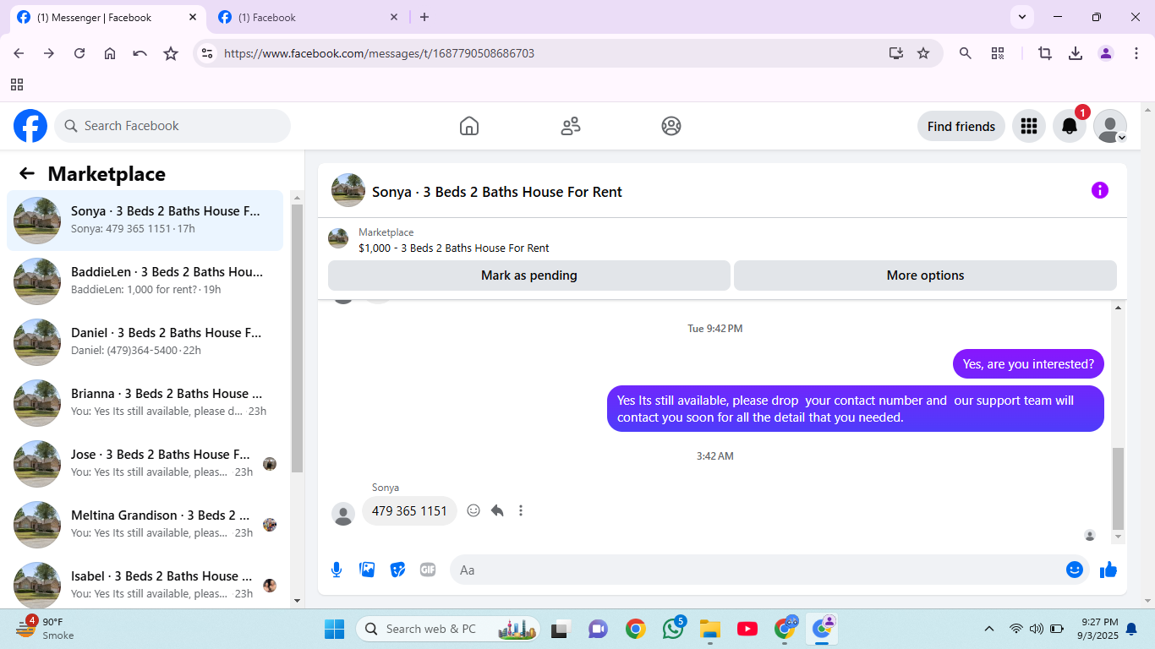The height and width of the screenshot is (649, 1155).
Task: Open File Explorer from the taskbar
Action: pos(710,629)
